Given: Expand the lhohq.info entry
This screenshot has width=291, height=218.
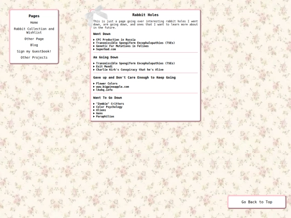Looking at the screenshot, I should [x=103, y=90].
